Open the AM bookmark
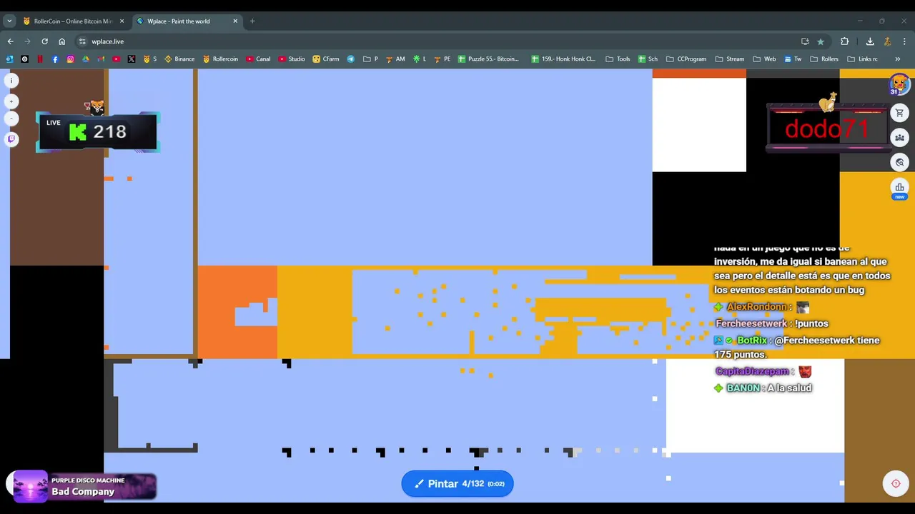Image resolution: width=915 pixels, height=514 pixels. pyautogui.click(x=395, y=59)
